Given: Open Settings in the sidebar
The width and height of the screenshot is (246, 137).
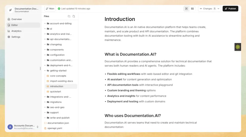Looking at the screenshot, I should pos(23,37).
